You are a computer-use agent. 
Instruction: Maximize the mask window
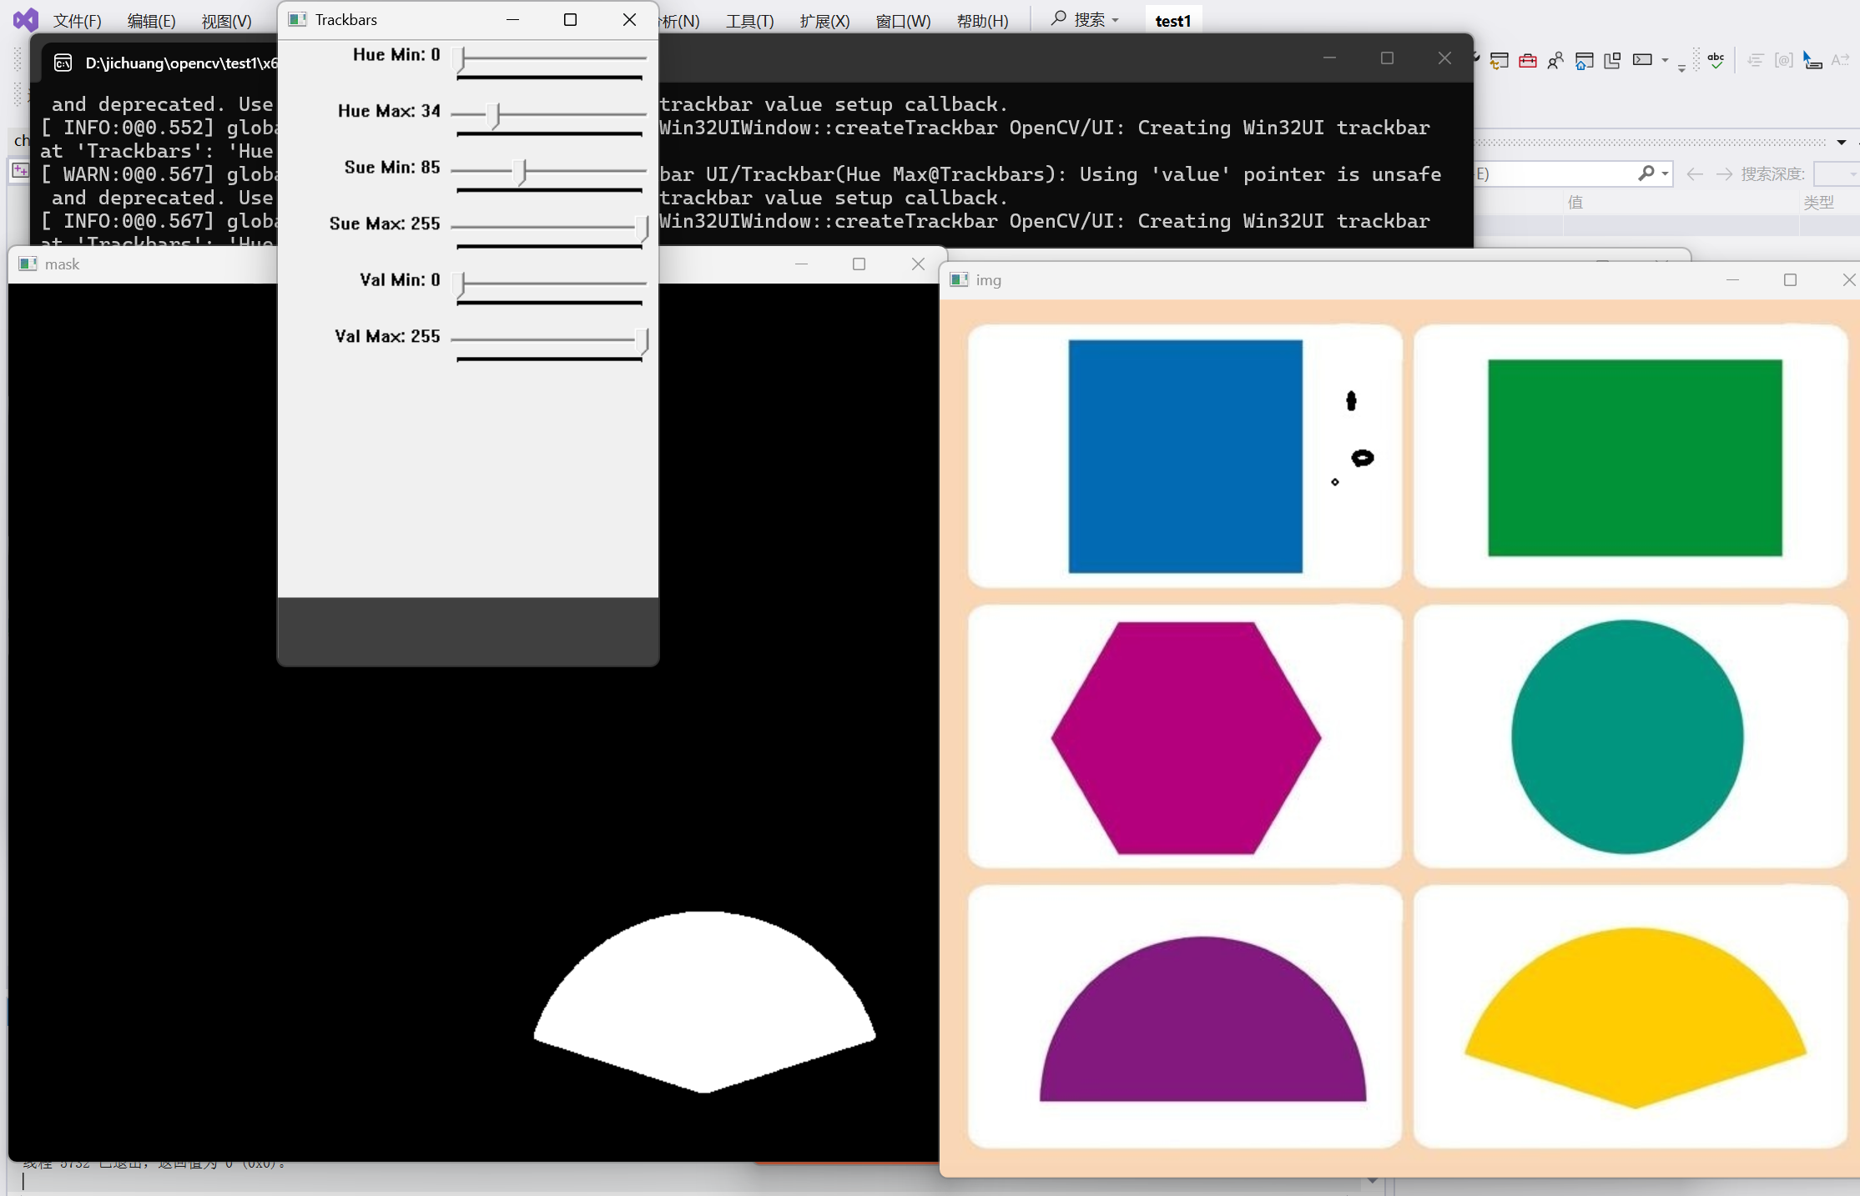point(859,264)
